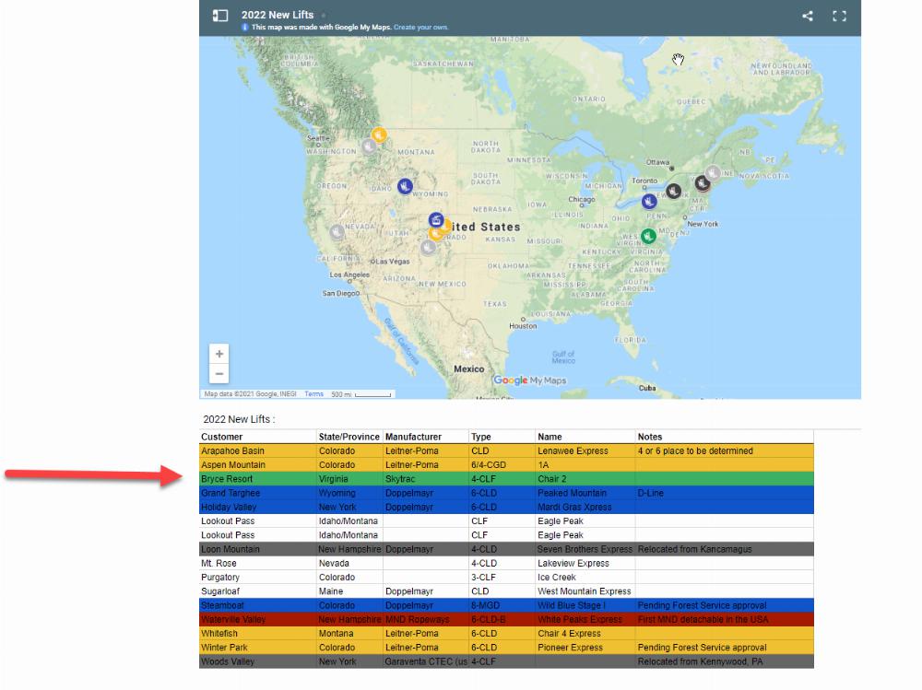
Task: Click the '8-MGD' type cell
Action: [502, 605]
